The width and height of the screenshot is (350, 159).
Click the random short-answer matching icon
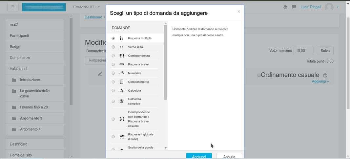(x=122, y=119)
